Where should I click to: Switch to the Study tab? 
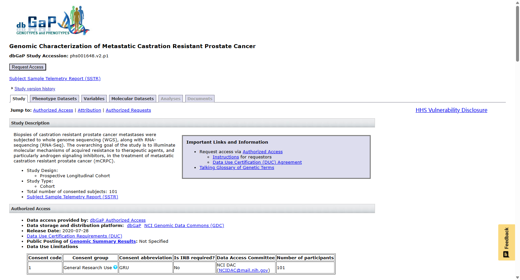pos(19,98)
